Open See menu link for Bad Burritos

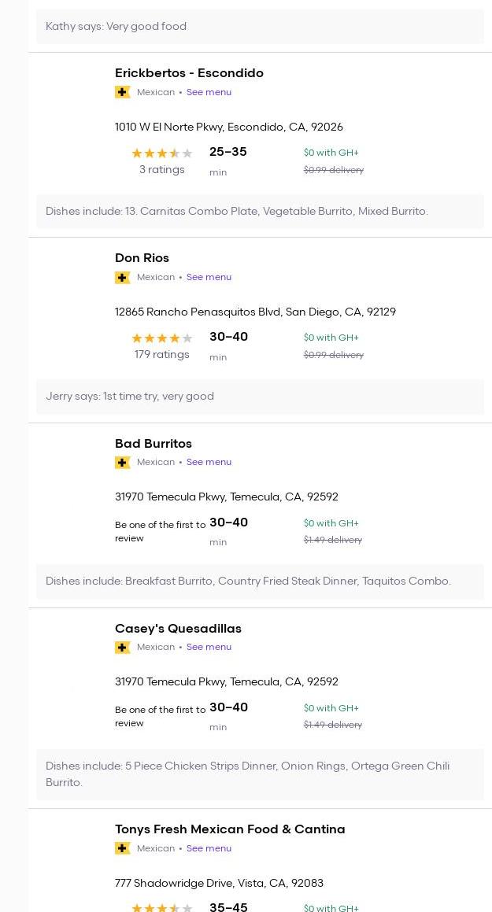click(209, 462)
